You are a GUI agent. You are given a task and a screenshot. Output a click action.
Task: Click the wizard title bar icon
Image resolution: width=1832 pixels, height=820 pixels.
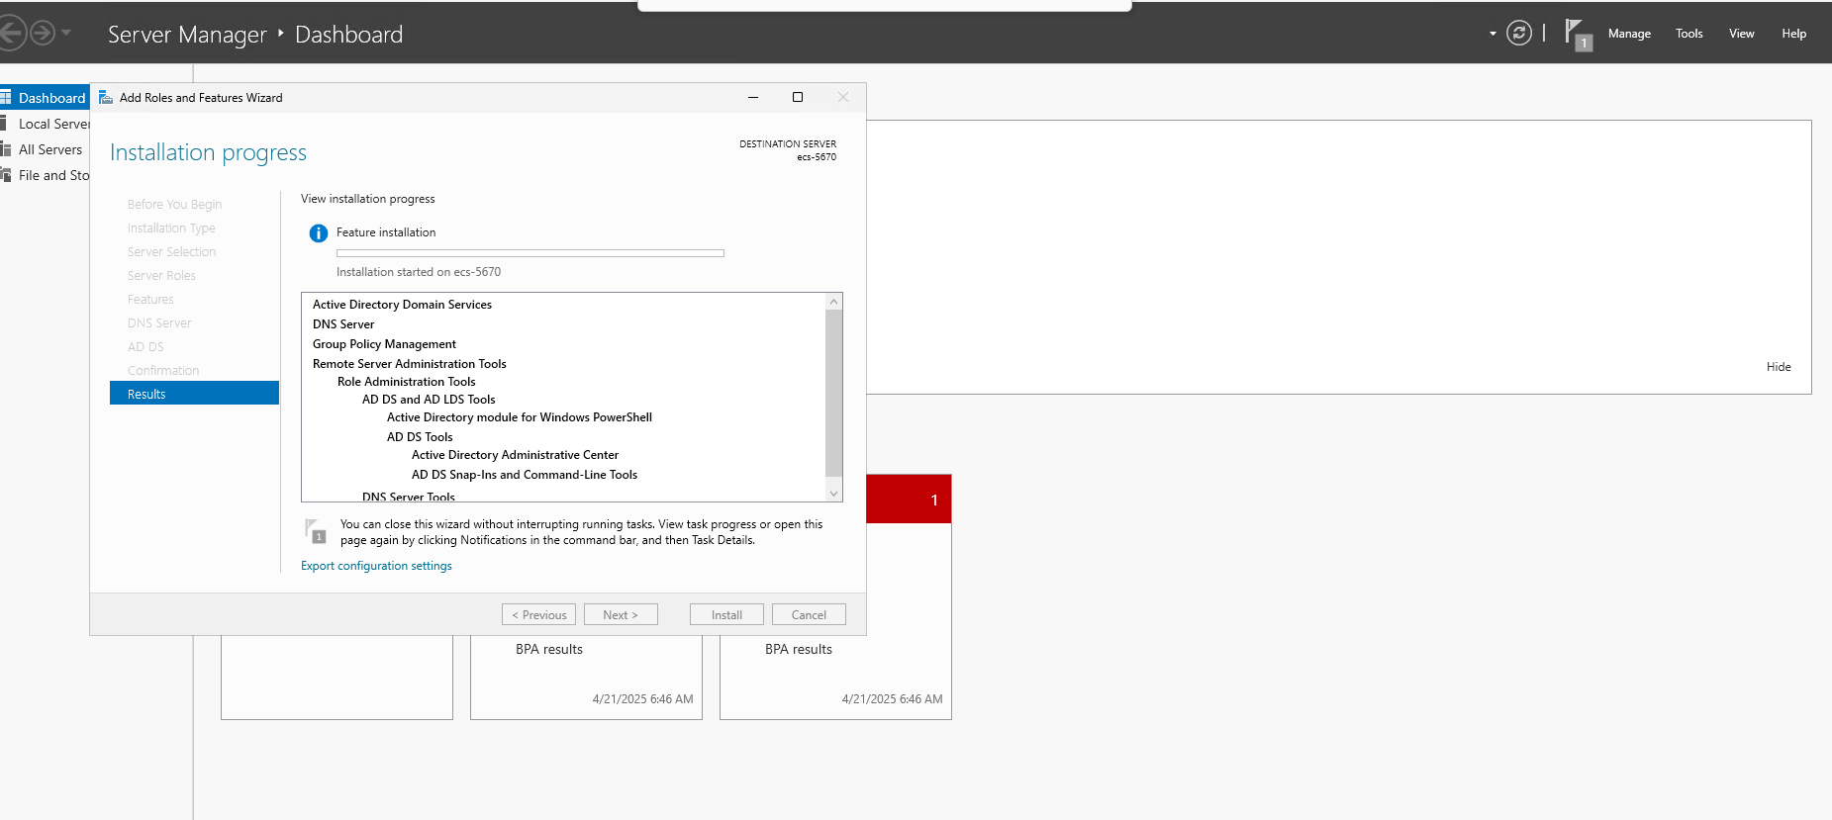coord(106,98)
